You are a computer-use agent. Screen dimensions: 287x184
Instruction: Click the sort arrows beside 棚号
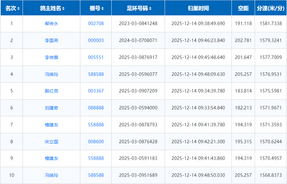pyautogui.click(x=103, y=8)
